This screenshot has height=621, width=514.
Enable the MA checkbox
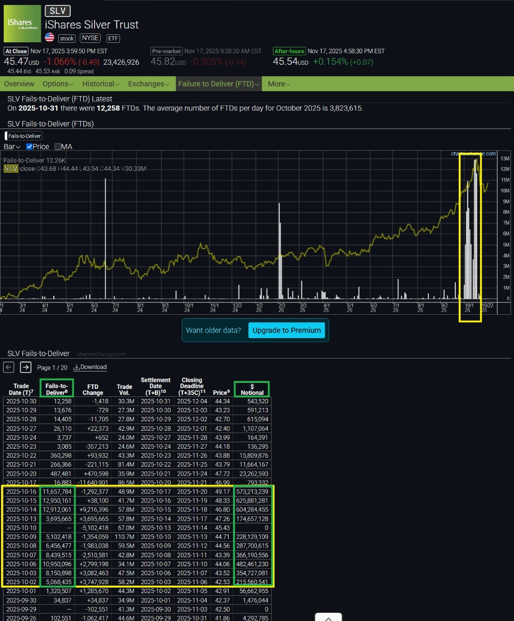[x=58, y=146]
